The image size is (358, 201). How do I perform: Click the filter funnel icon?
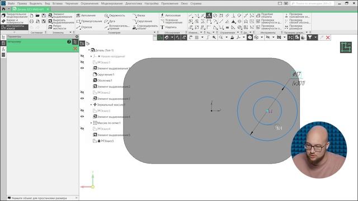(x=309, y=37)
